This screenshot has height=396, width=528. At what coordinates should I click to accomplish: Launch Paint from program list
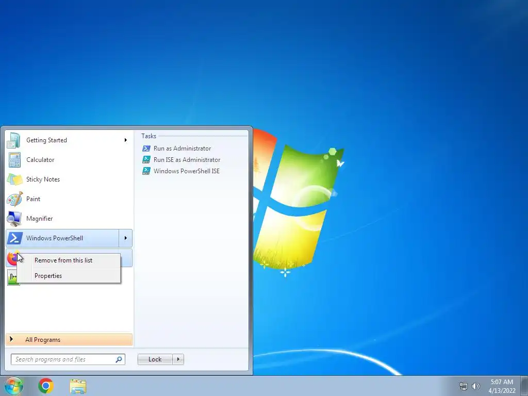69,199
